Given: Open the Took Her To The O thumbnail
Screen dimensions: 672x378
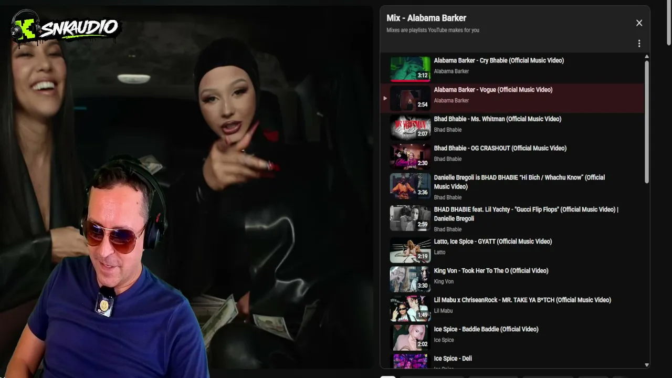Looking at the screenshot, I should pos(410,279).
